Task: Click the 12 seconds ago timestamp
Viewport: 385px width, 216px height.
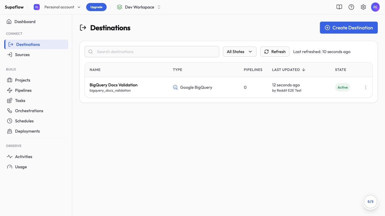Action: pos(286,85)
